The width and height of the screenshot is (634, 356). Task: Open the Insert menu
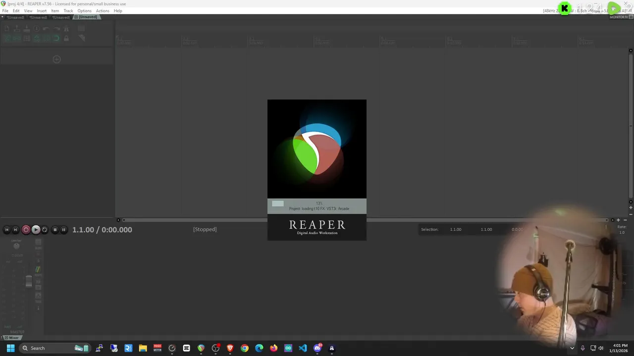click(x=42, y=11)
